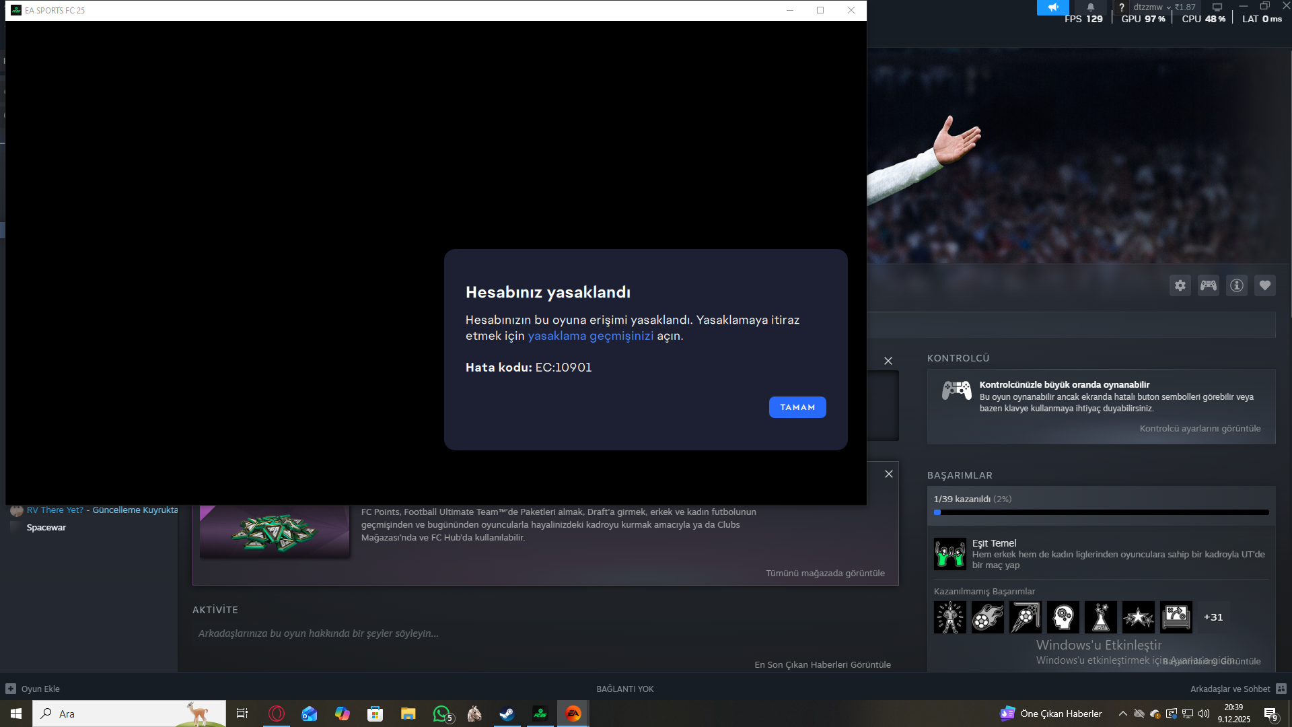Open Microsoft Store from taskbar

[x=375, y=714]
